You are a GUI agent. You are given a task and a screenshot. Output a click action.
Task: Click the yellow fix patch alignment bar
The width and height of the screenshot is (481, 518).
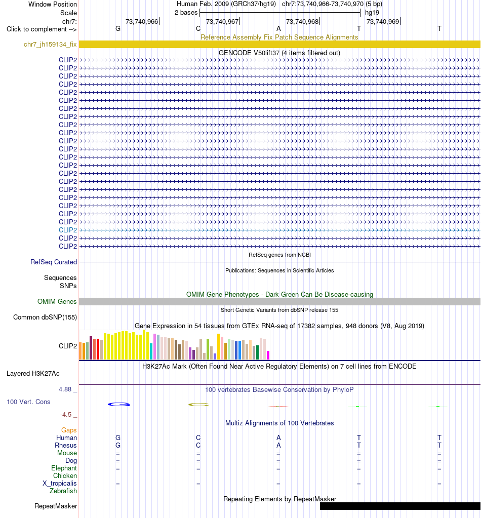[x=279, y=44]
